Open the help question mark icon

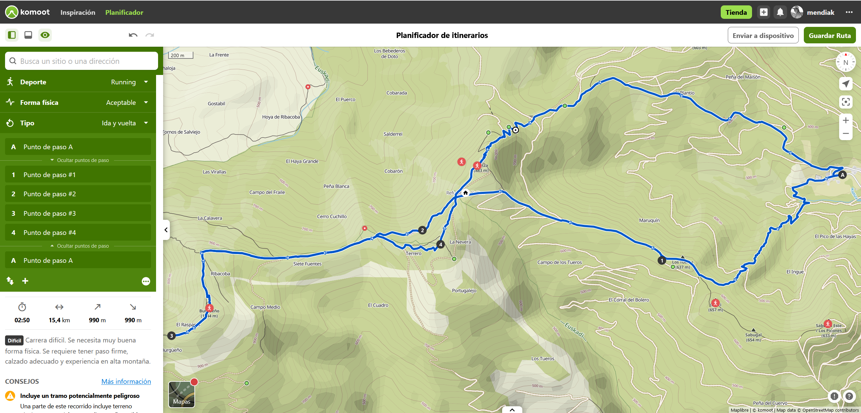[x=849, y=396]
